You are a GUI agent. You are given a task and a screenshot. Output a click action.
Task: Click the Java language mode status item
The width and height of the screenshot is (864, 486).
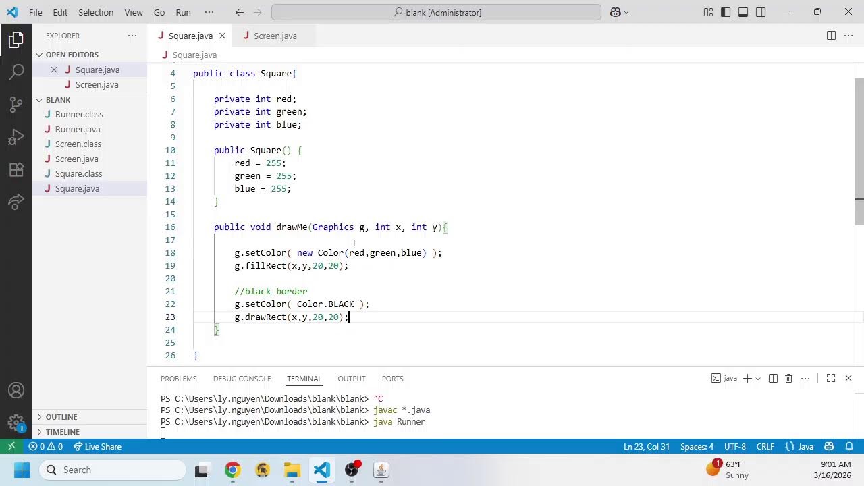tap(799, 446)
